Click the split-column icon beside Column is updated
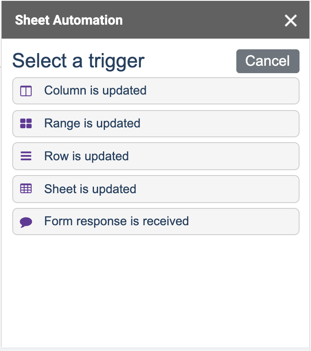Screen dimensions: 311x351 click(x=26, y=91)
